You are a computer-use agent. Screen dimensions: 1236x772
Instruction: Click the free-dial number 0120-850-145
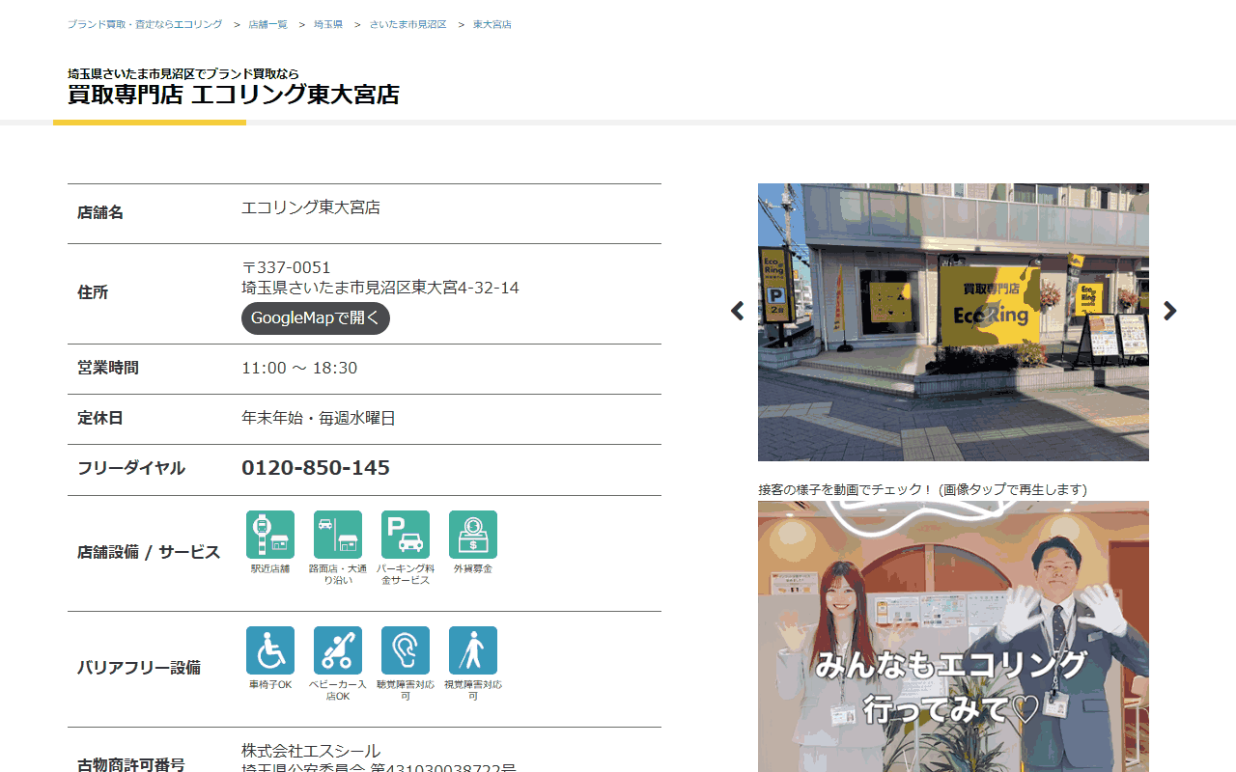pyautogui.click(x=316, y=468)
